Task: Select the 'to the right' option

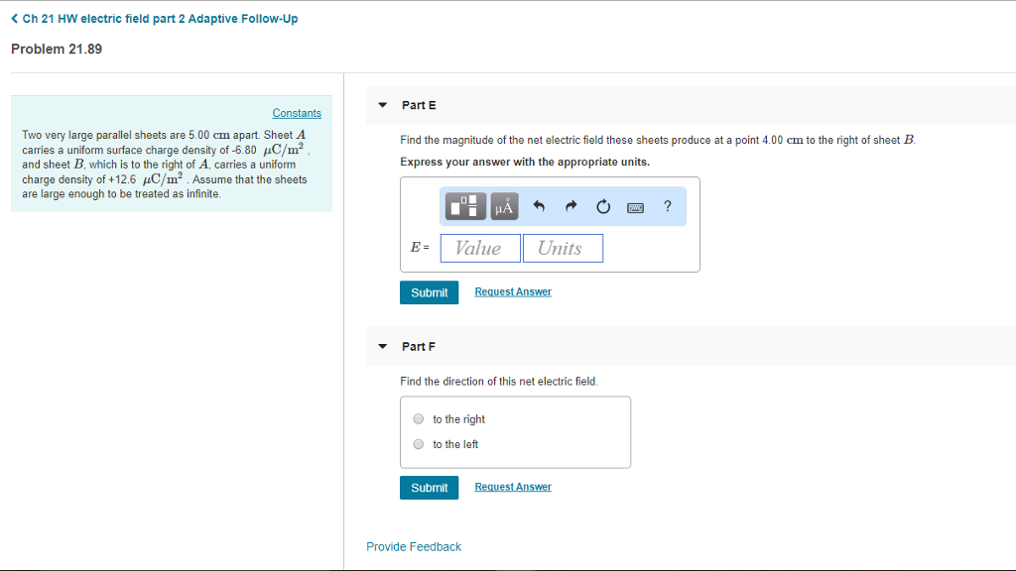Action: point(418,418)
